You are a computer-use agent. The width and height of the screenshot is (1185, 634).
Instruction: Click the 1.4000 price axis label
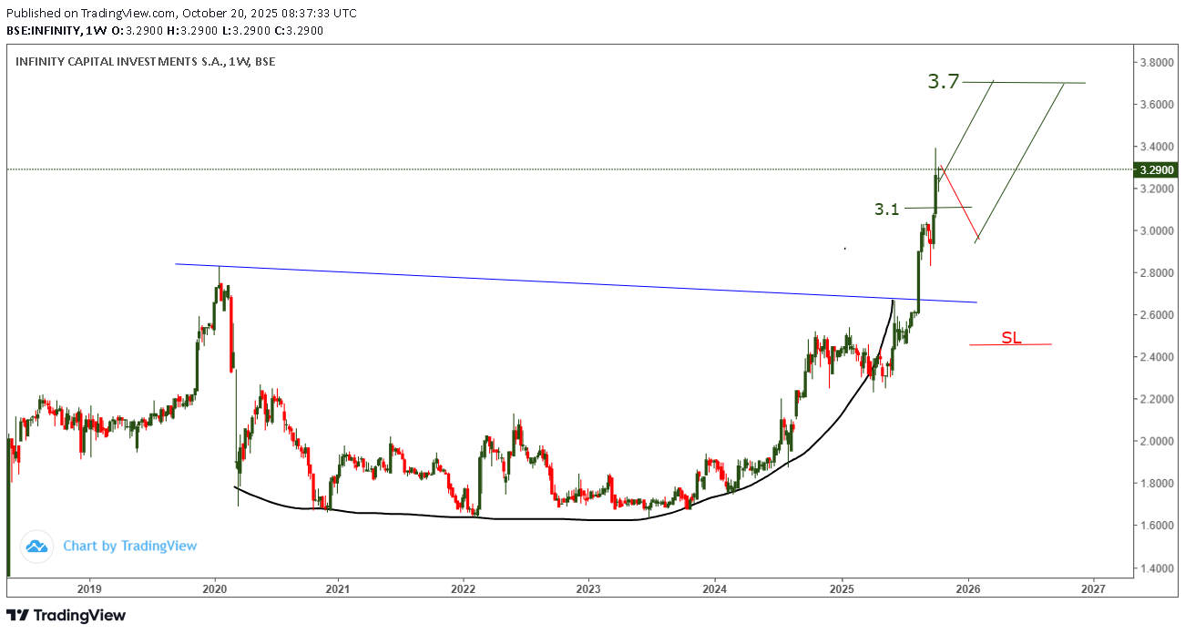point(1156,568)
